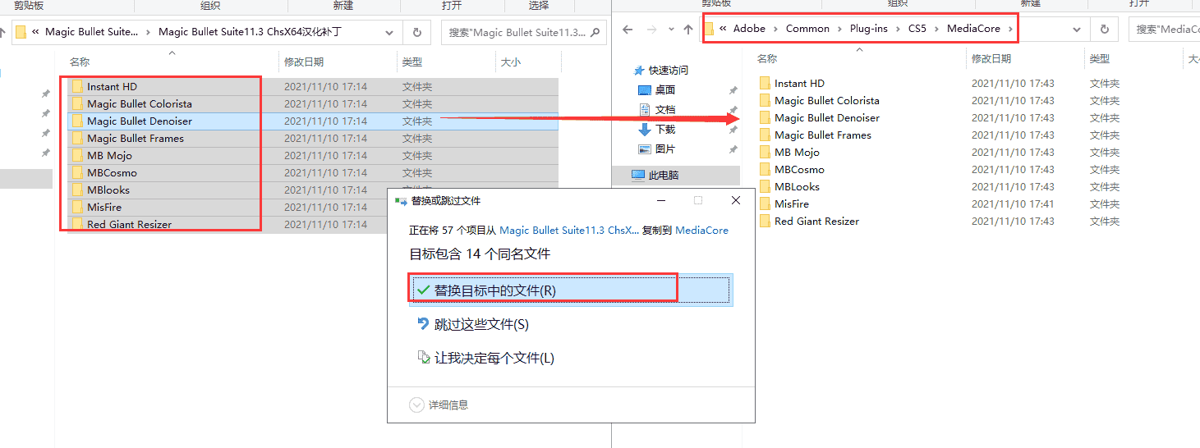
Task: Sort by 名称 column in left window
Action: [x=80, y=62]
